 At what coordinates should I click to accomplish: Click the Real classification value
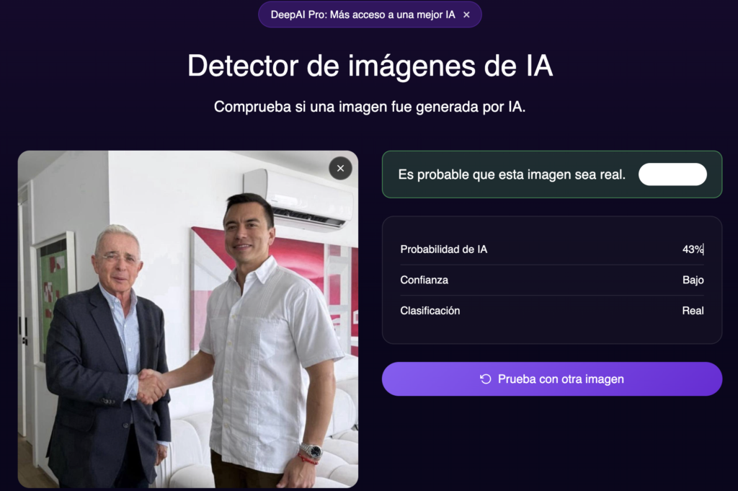pos(693,311)
